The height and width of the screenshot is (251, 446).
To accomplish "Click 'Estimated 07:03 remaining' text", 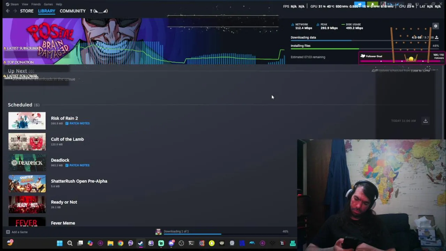I will [x=308, y=57].
